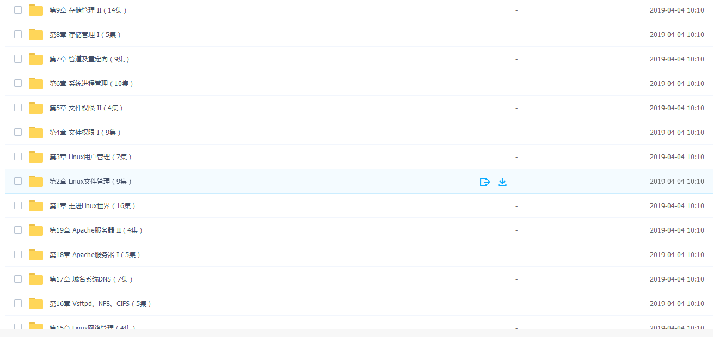Check the box for 第8章 存储管理 I

(x=18, y=34)
